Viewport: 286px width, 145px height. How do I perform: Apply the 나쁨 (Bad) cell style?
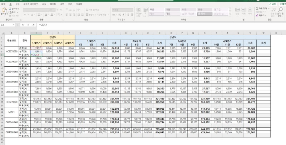tap(173, 10)
